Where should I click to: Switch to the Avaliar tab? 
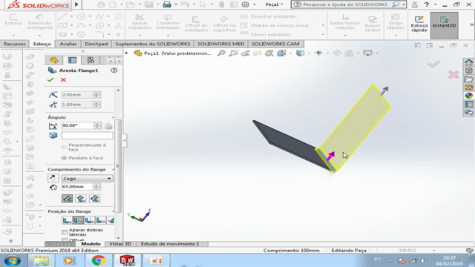click(x=68, y=44)
